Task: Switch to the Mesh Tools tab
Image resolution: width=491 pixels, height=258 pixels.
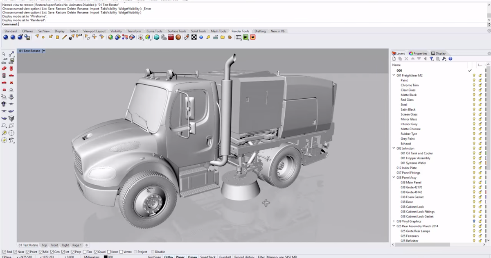Action: click(218, 31)
